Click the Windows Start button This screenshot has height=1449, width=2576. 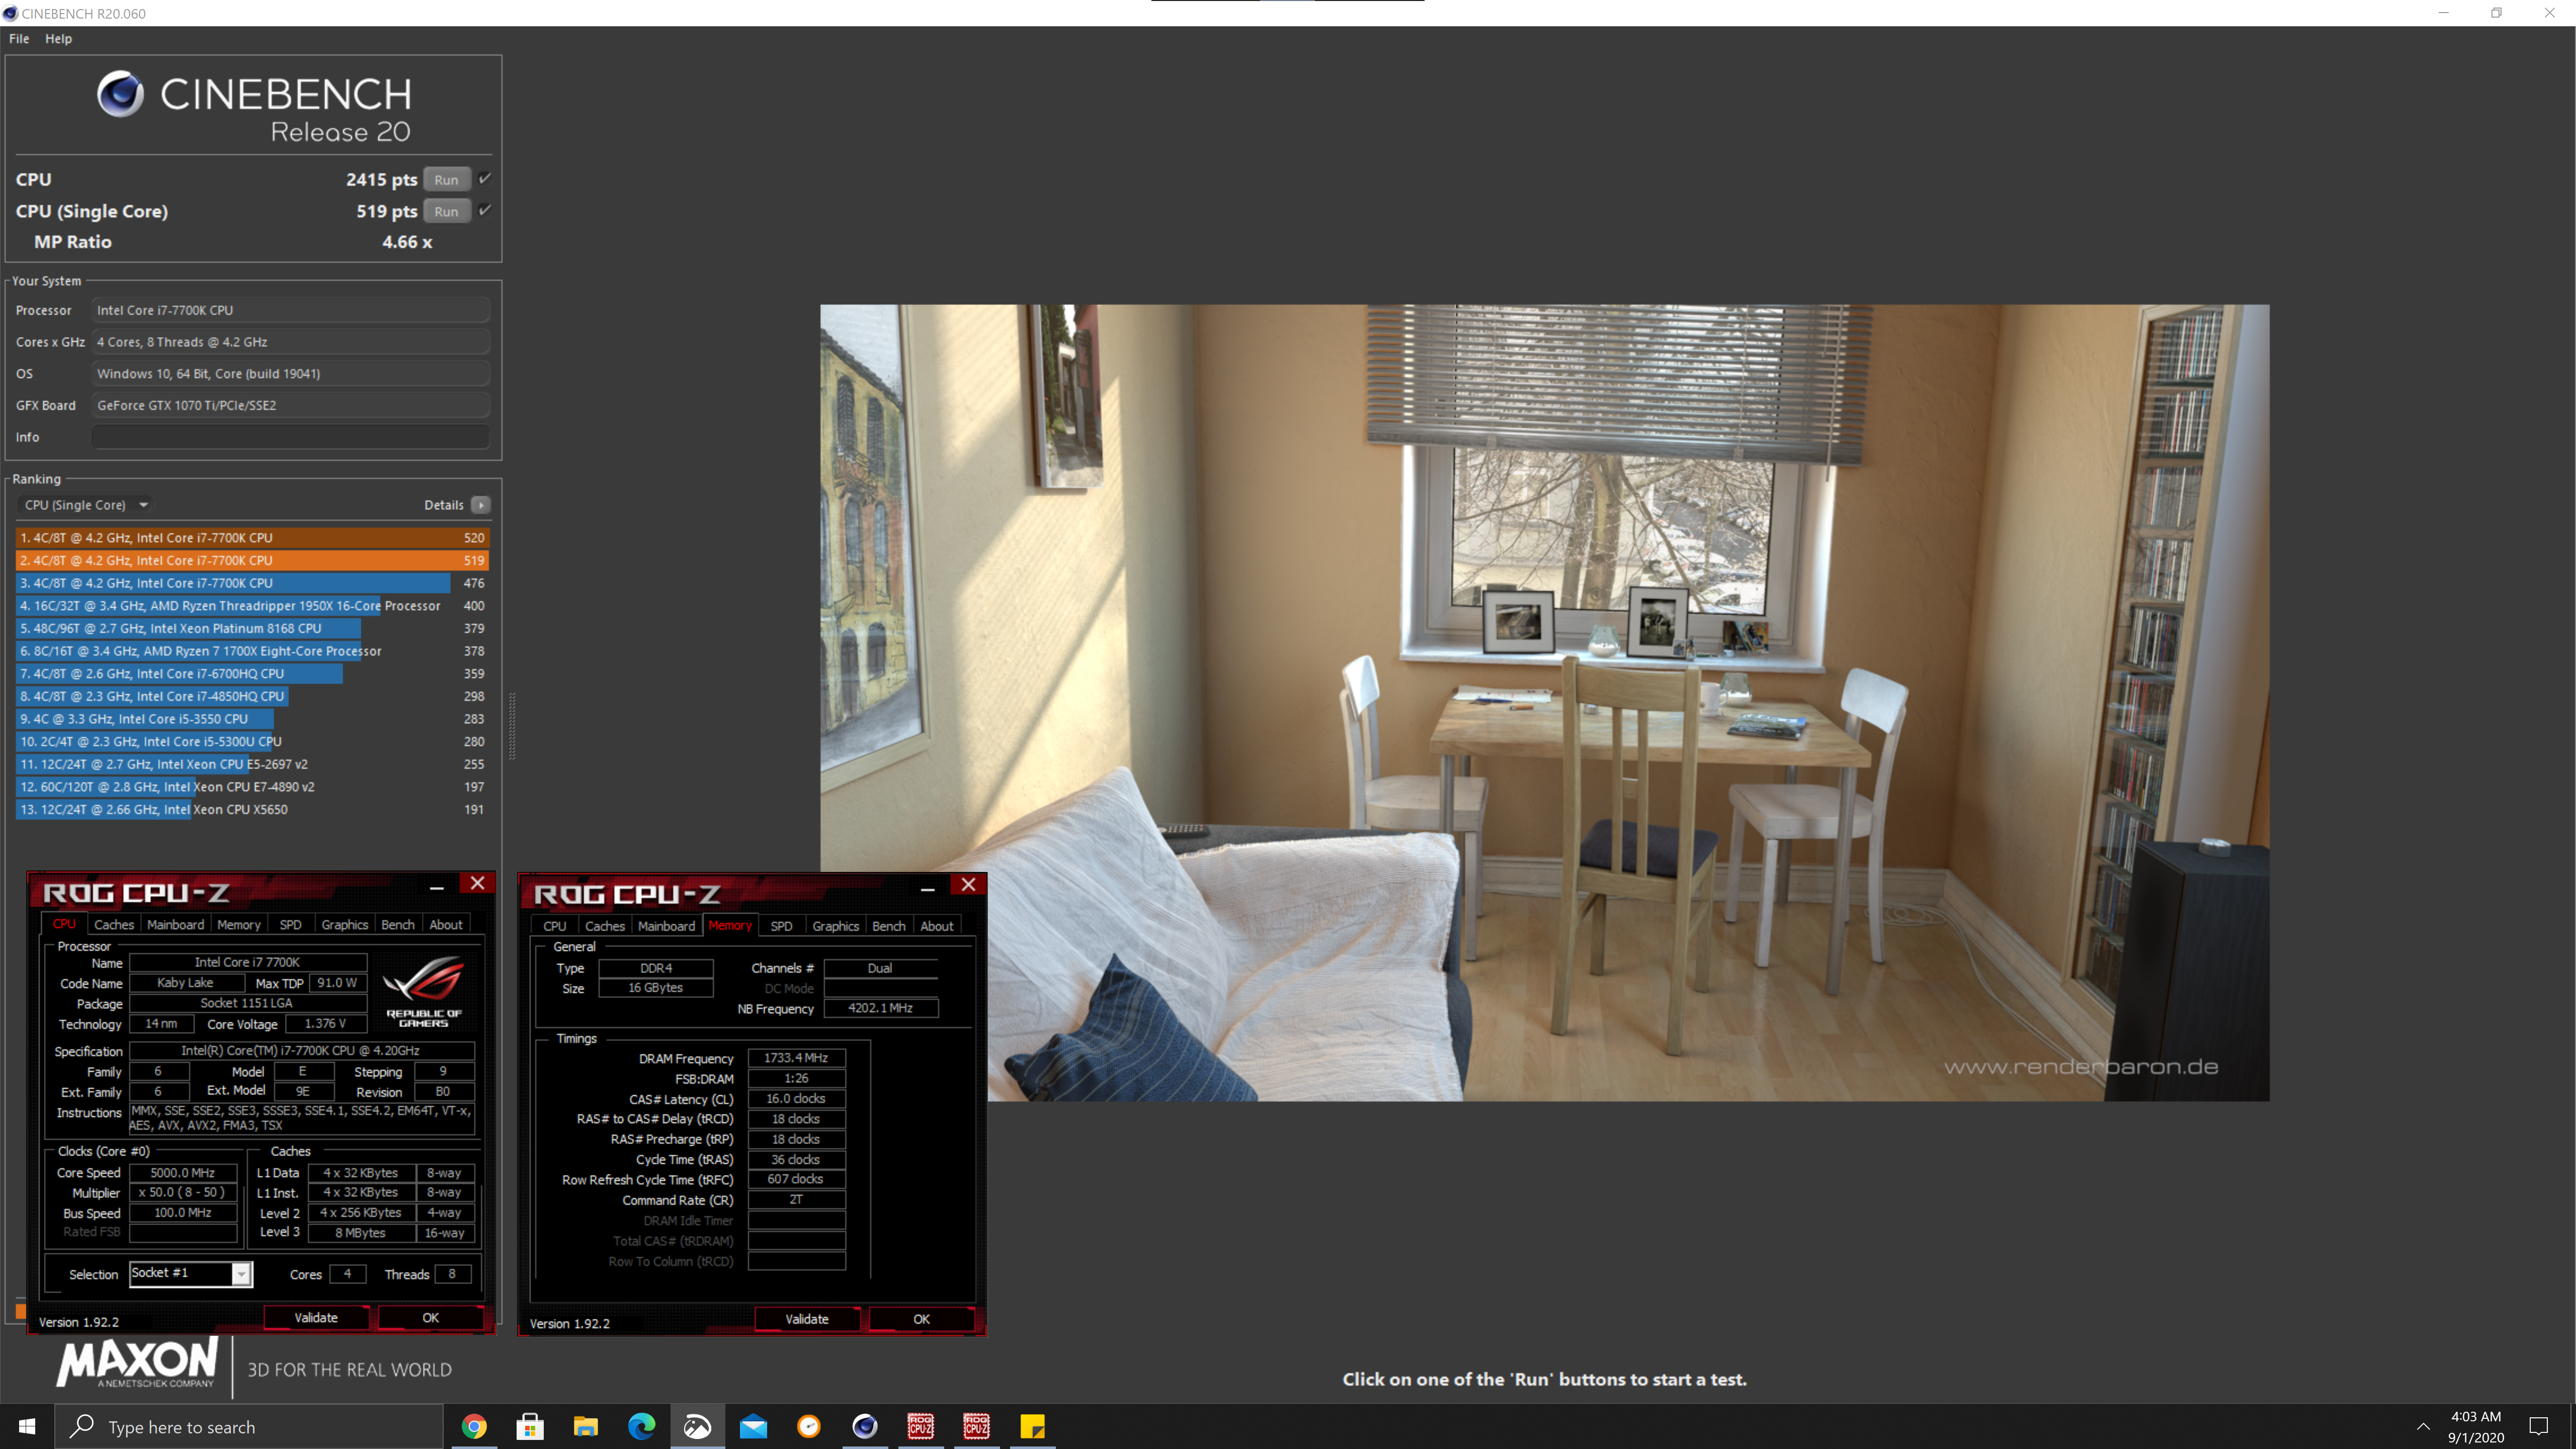27,1426
